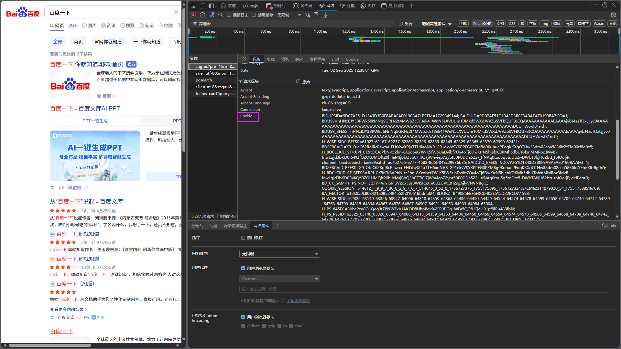This screenshot has width=621, height=349.
Task: Open the 元素 elements panel
Action: point(250,6)
